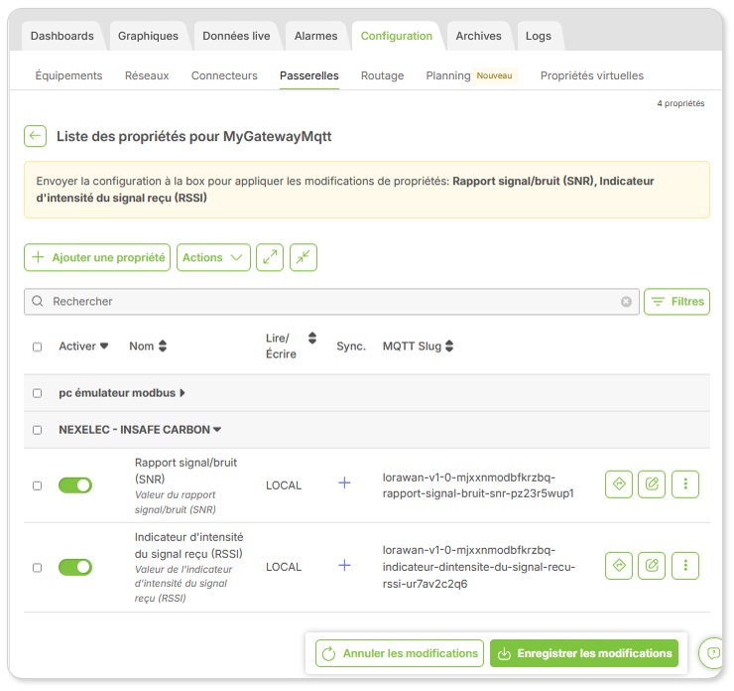Check the Rapport signal/bruit (SNR) row checkbox
The height and width of the screenshot is (691, 734).
(x=37, y=485)
